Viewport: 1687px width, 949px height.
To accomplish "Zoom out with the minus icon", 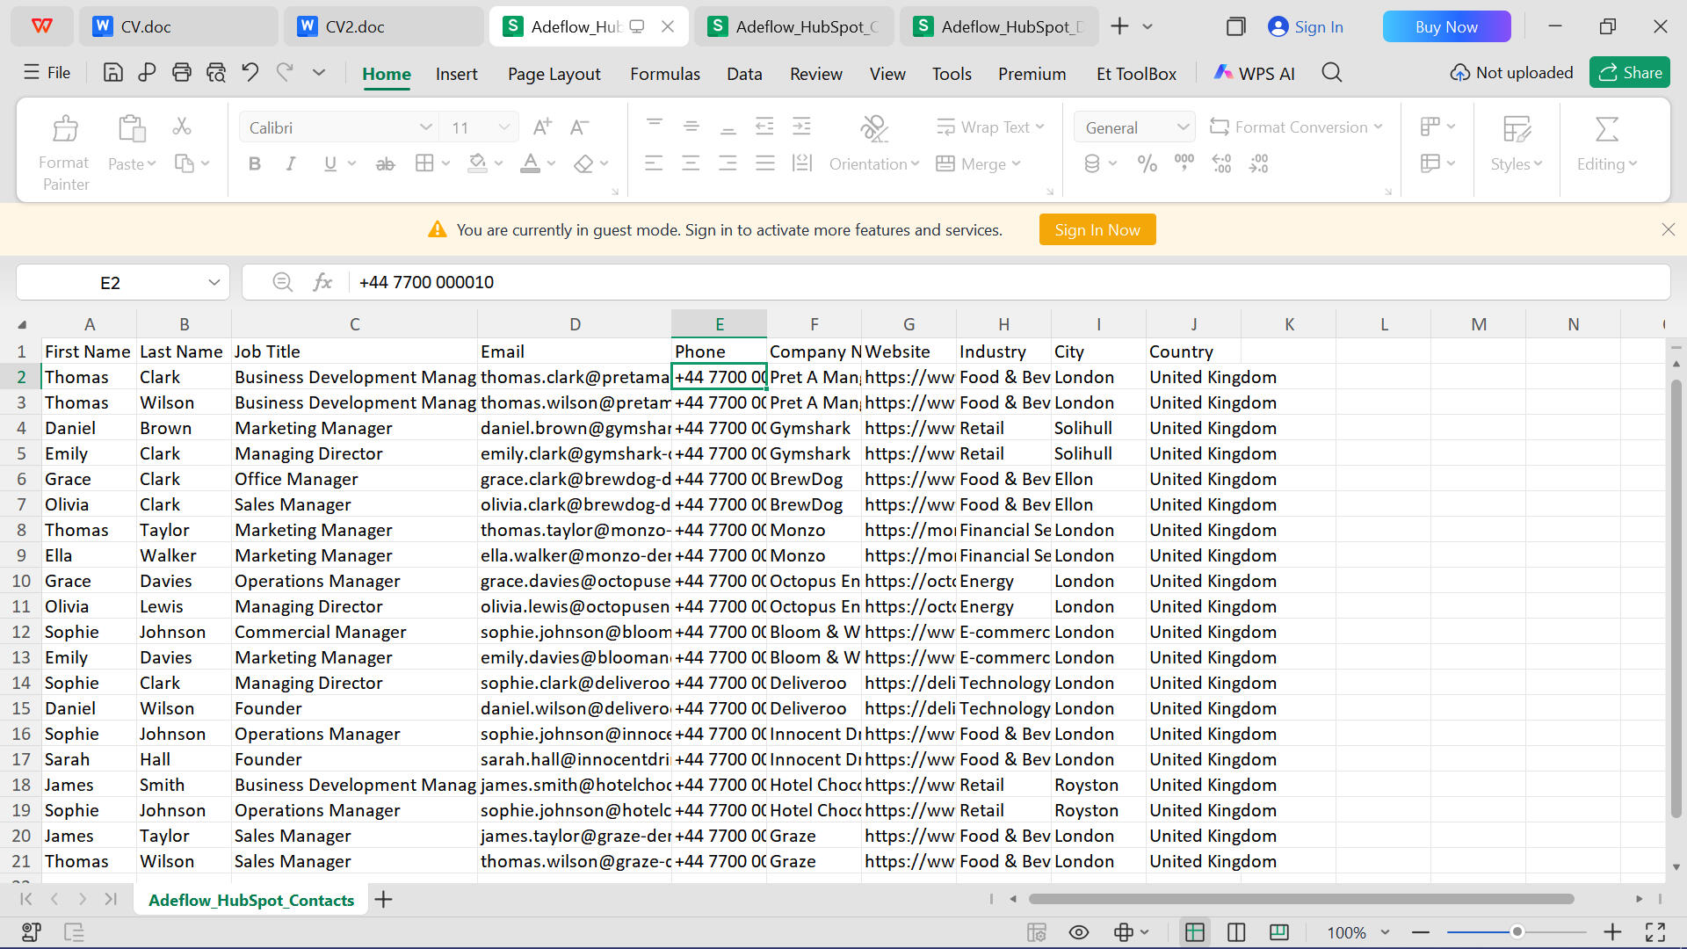I will 1421,932.
